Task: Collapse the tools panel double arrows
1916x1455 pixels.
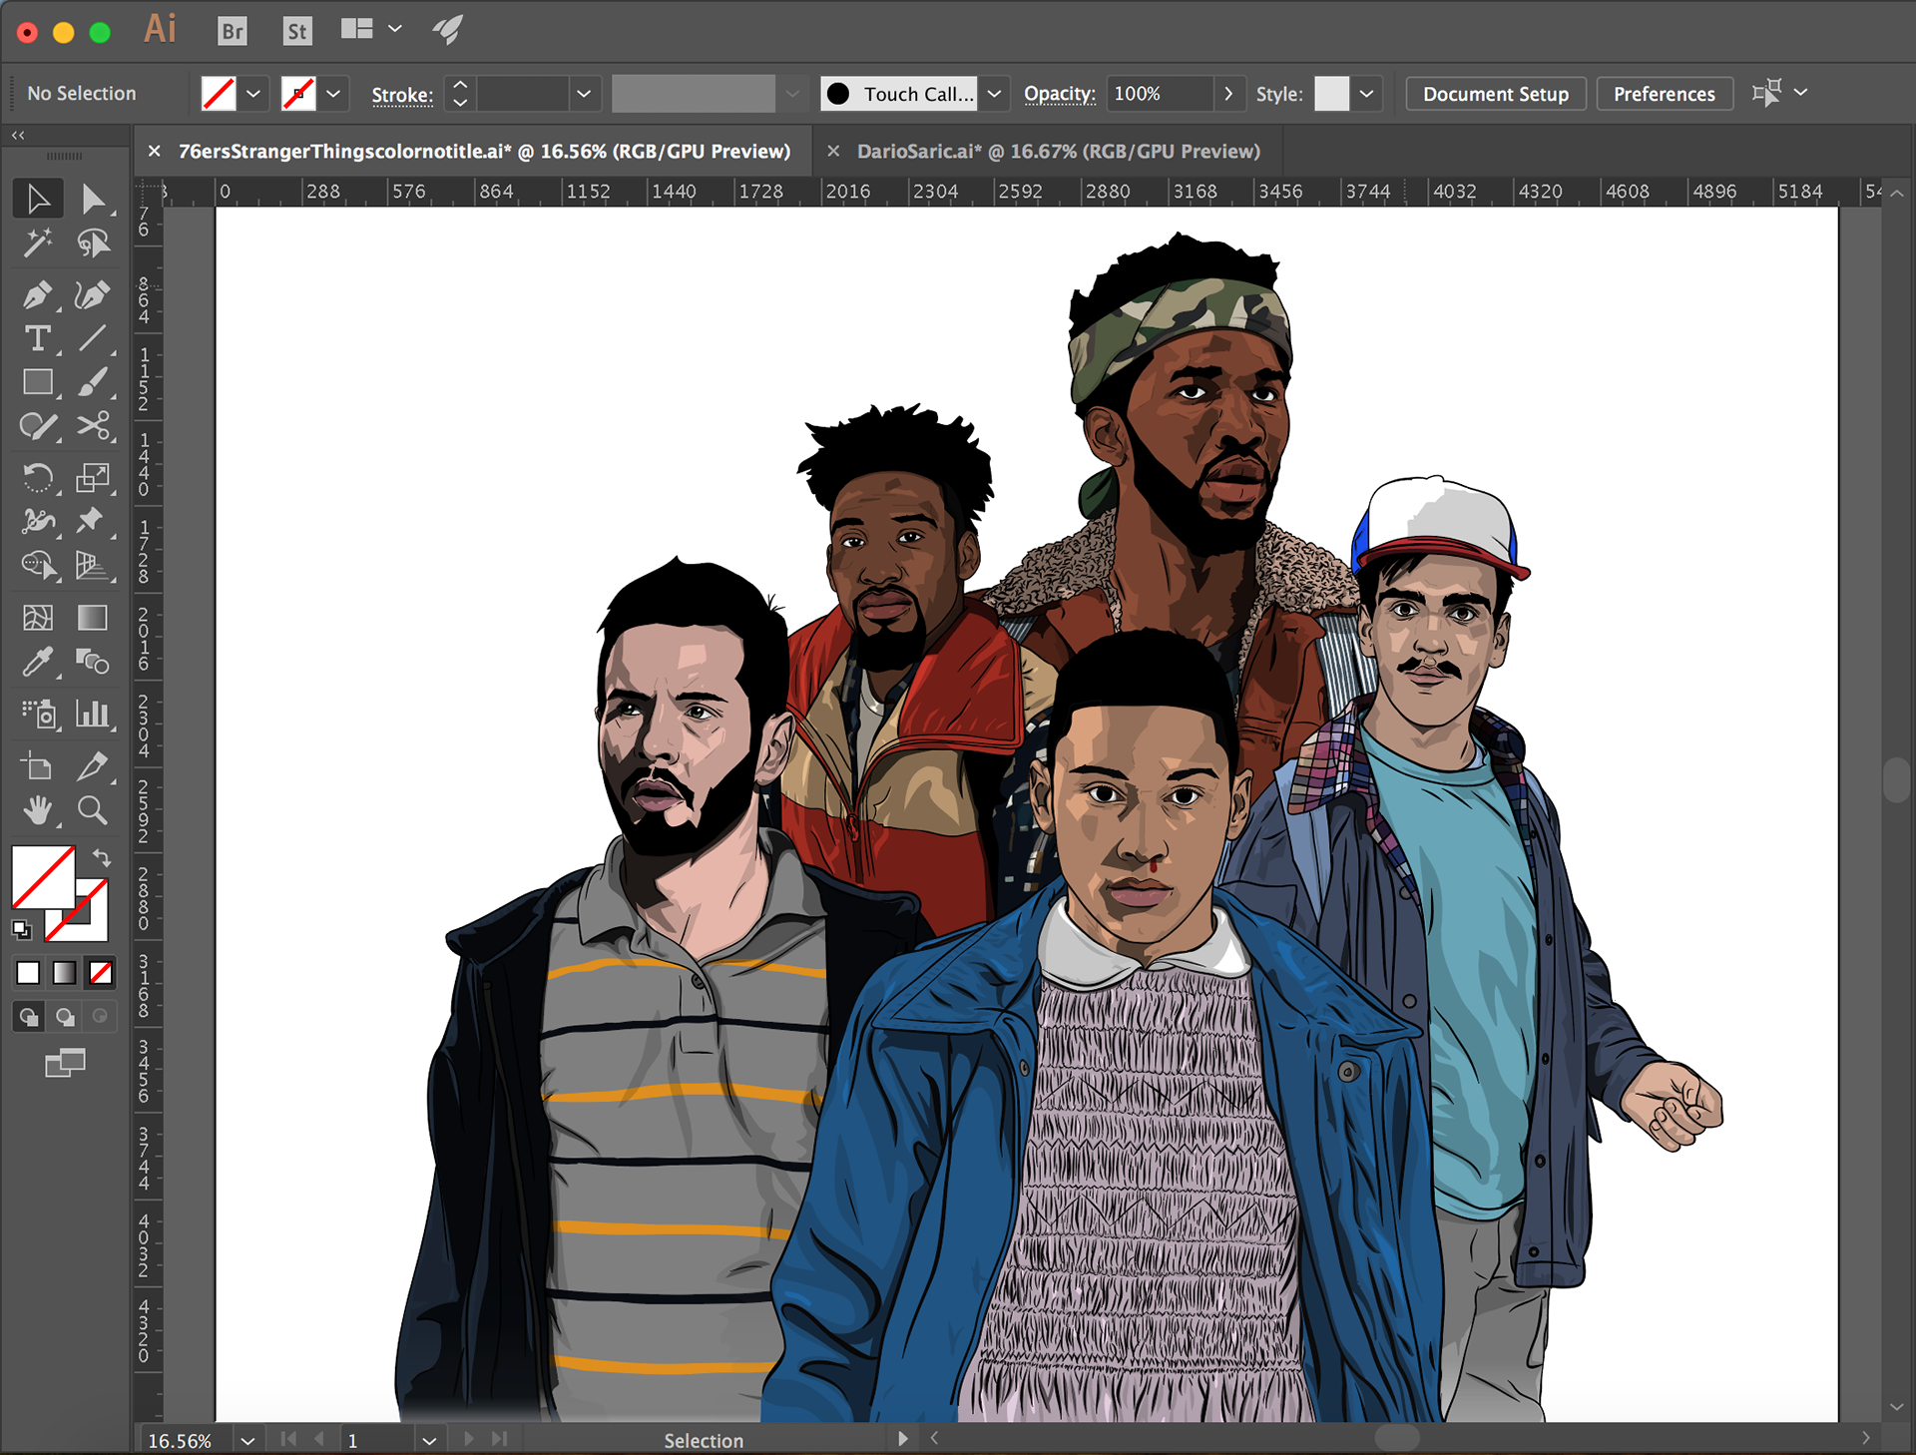Action: point(18,135)
